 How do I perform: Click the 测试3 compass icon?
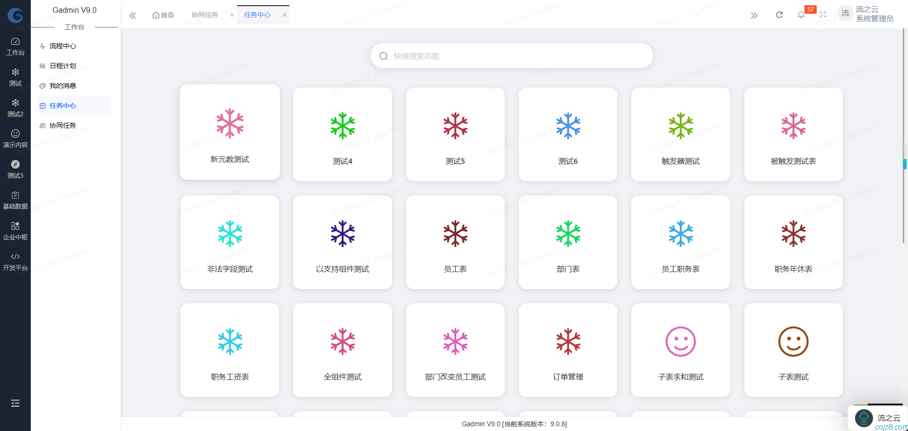click(x=15, y=169)
